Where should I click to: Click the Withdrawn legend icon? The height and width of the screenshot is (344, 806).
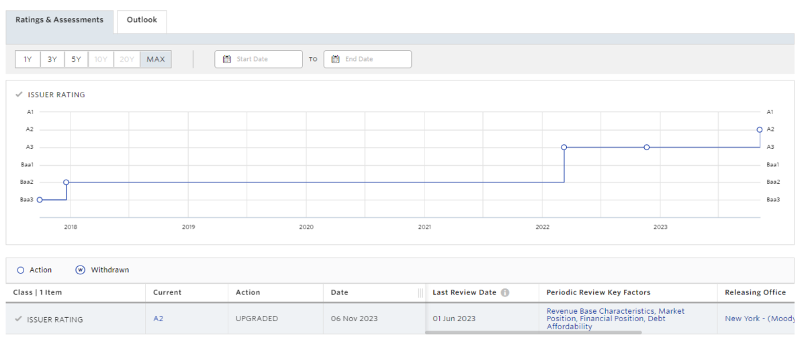pos(81,270)
